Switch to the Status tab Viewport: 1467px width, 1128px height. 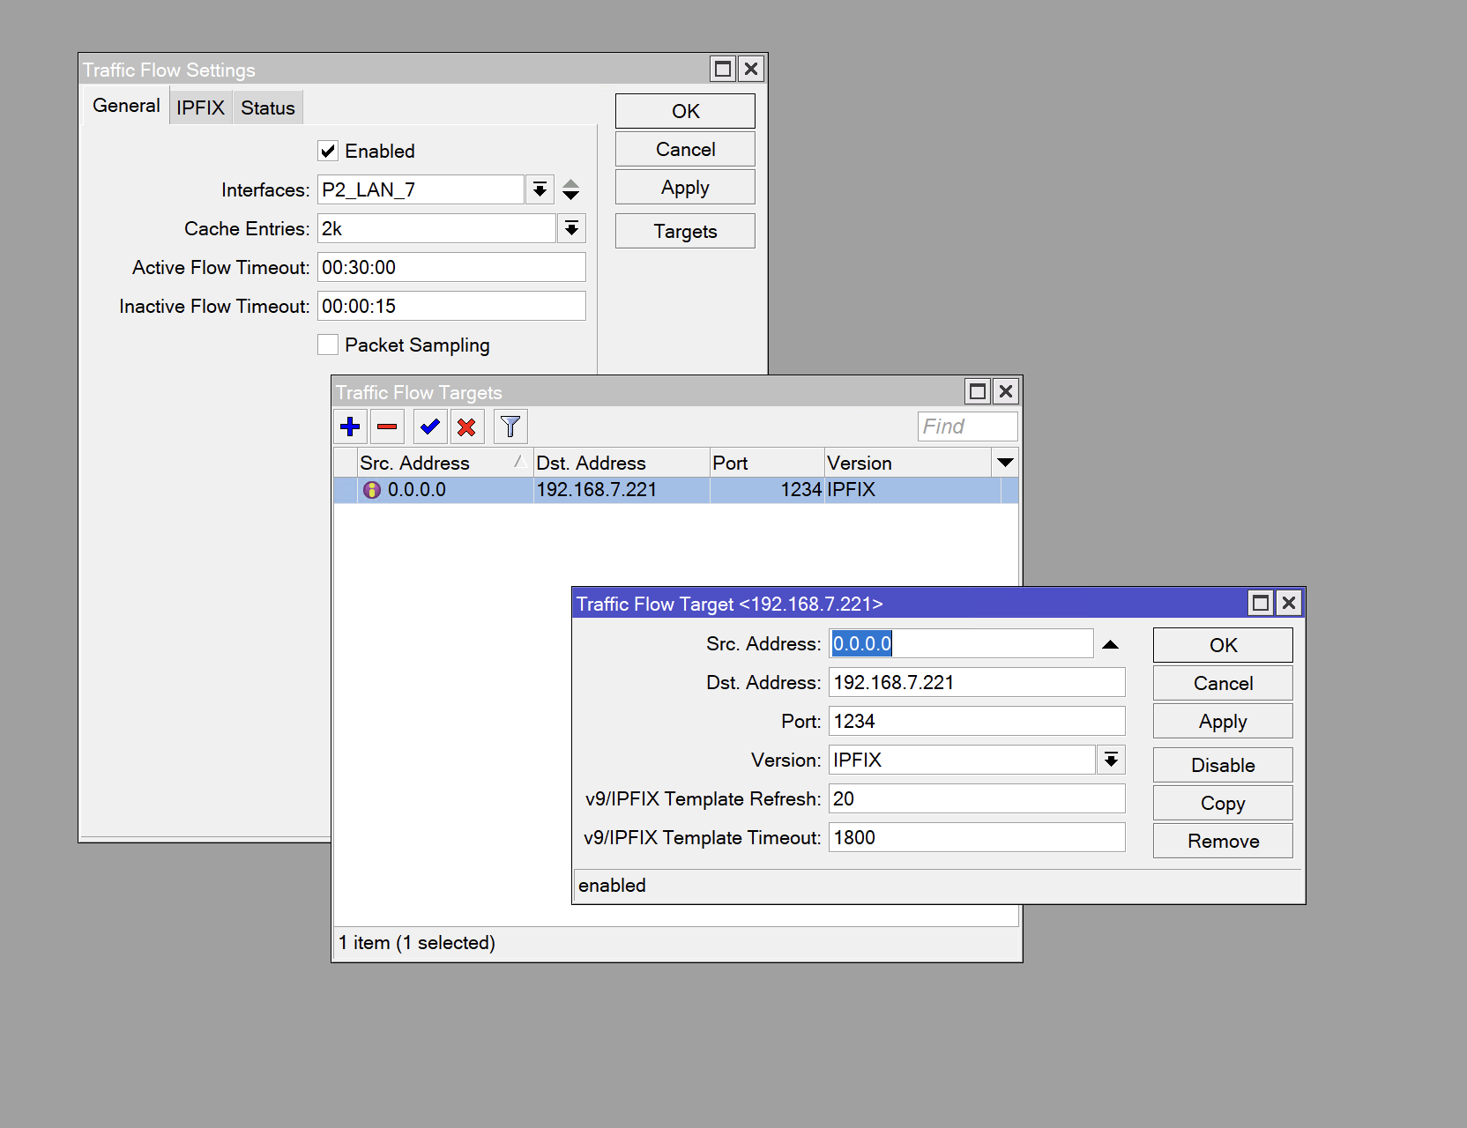pyautogui.click(x=268, y=108)
